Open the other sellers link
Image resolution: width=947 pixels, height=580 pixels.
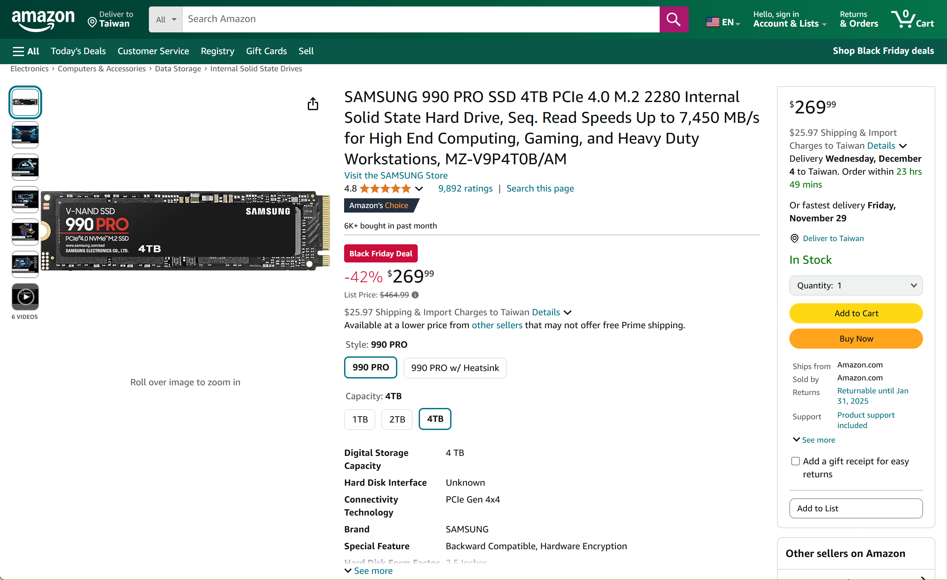pyautogui.click(x=497, y=325)
